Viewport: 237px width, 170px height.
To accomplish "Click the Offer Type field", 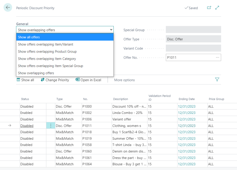I will point(193,39).
